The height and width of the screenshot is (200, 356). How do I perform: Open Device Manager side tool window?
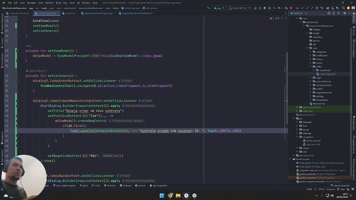[354, 49]
